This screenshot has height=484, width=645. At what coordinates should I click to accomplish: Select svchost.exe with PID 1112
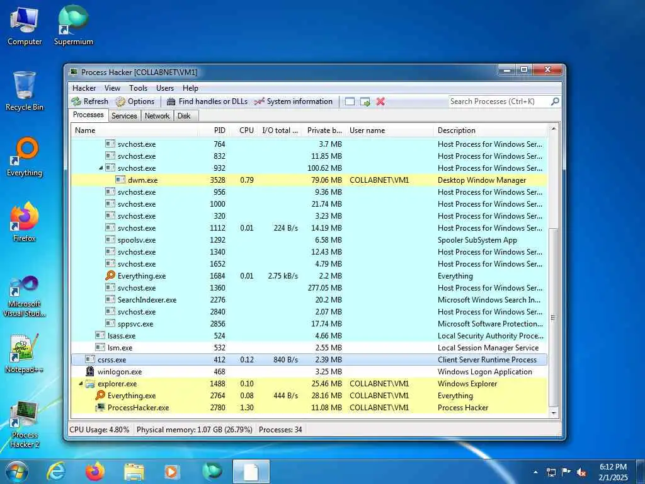pyautogui.click(x=309, y=228)
